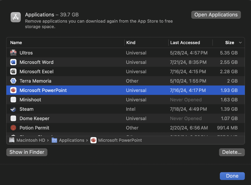
Task: Click the Done button
Action: pos(232,176)
